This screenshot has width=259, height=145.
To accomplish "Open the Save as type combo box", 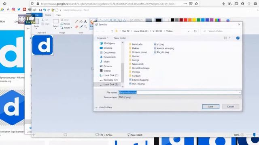I will click(180, 97).
